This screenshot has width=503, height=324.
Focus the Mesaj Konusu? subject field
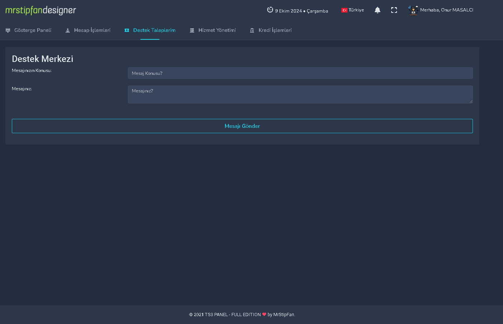click(300, 73)
